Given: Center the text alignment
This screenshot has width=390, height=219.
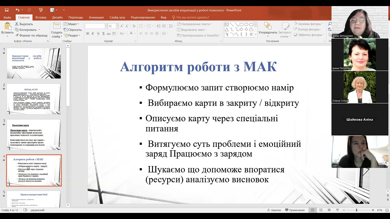Looking at the screenshot, I should point(146,33).
